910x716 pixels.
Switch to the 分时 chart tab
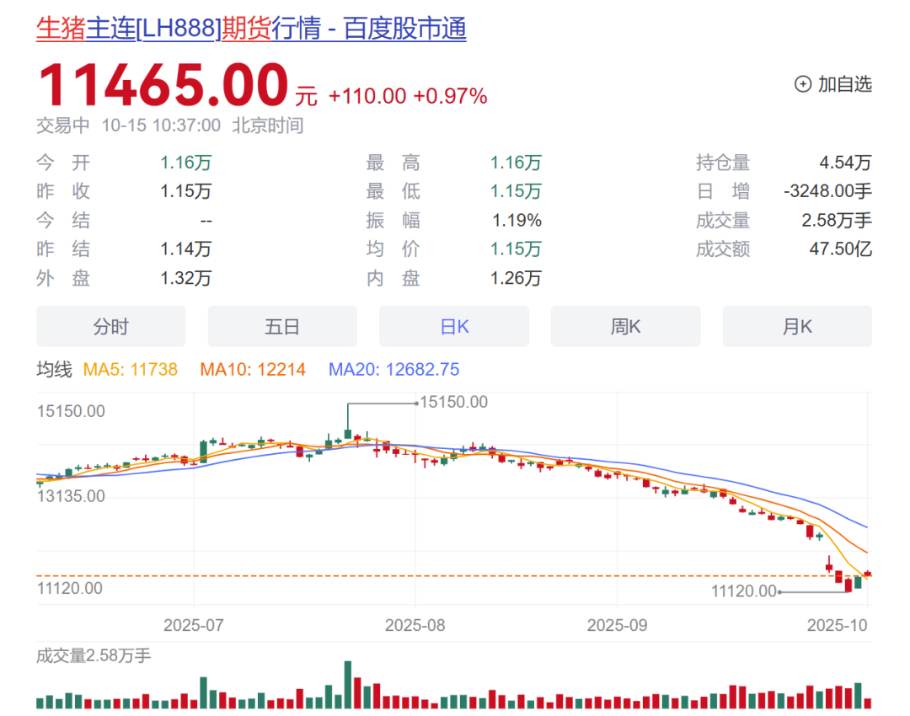pos(110,327)
